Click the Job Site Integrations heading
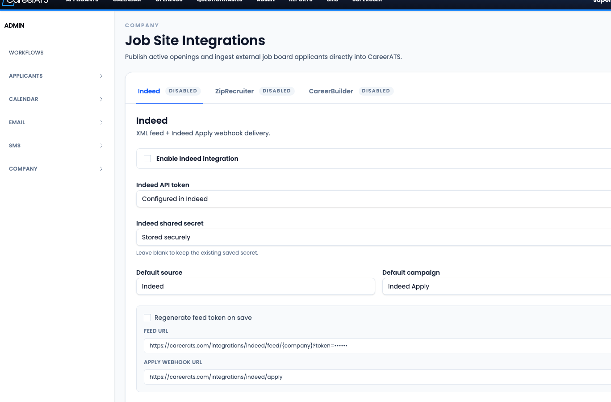The image size is (611, 402). [195, 41]
